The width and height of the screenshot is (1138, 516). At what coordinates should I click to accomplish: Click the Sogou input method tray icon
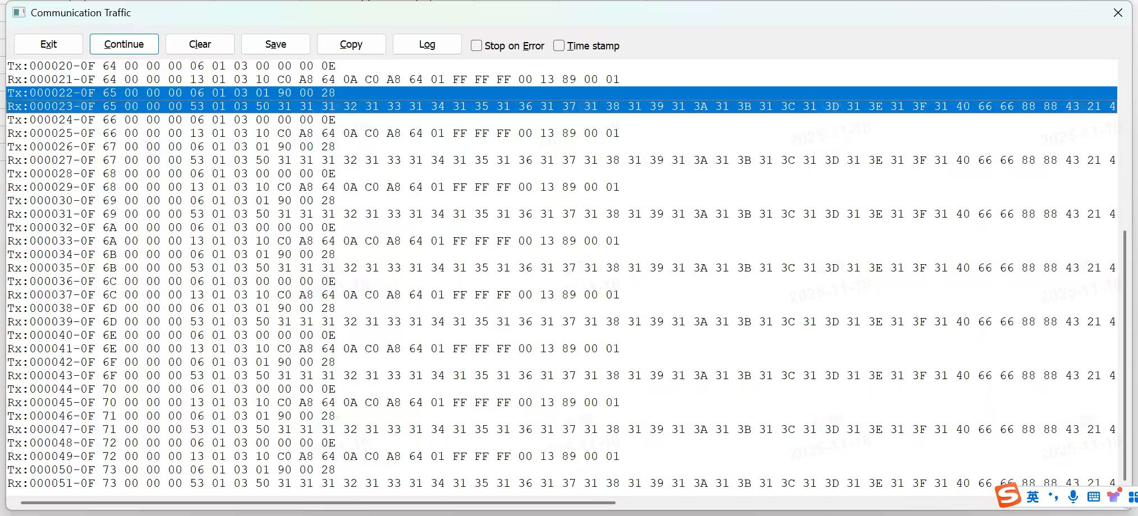coord(1008,496)
